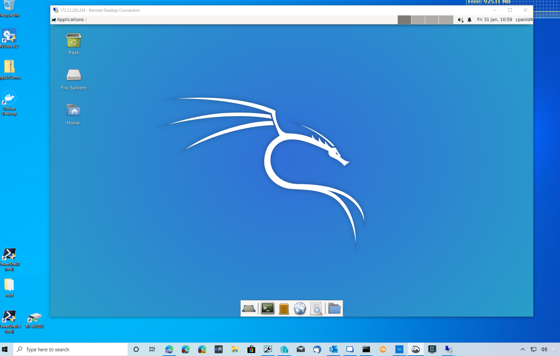Switch to the fourth workspace
Screen dimensions: 560x356
pos(446,20)
